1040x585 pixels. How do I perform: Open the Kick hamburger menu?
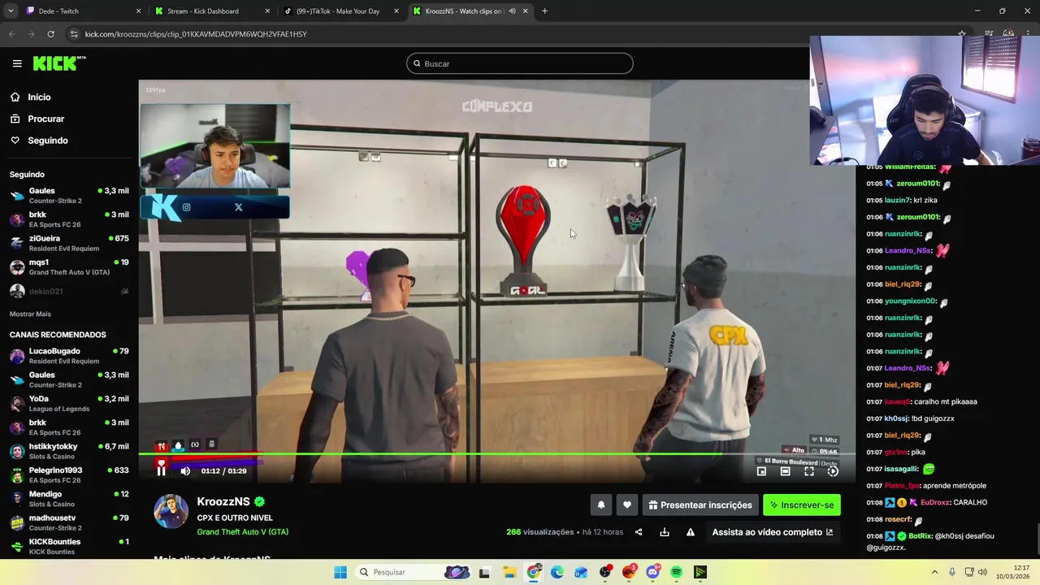tap(17, 63)
